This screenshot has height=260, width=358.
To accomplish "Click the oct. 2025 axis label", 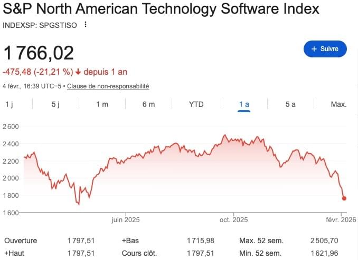I will point(233,219).
